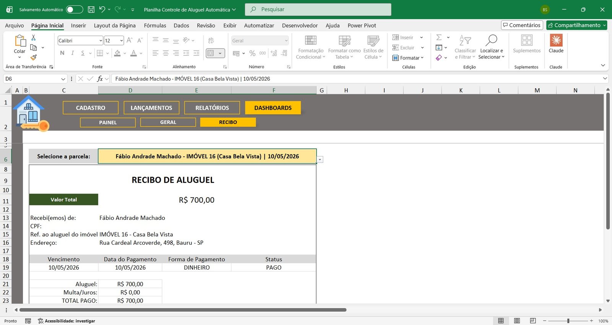Click the DINHEIRO payment cell
Viewport: 612px width, 325px height.
pos(197,268)
